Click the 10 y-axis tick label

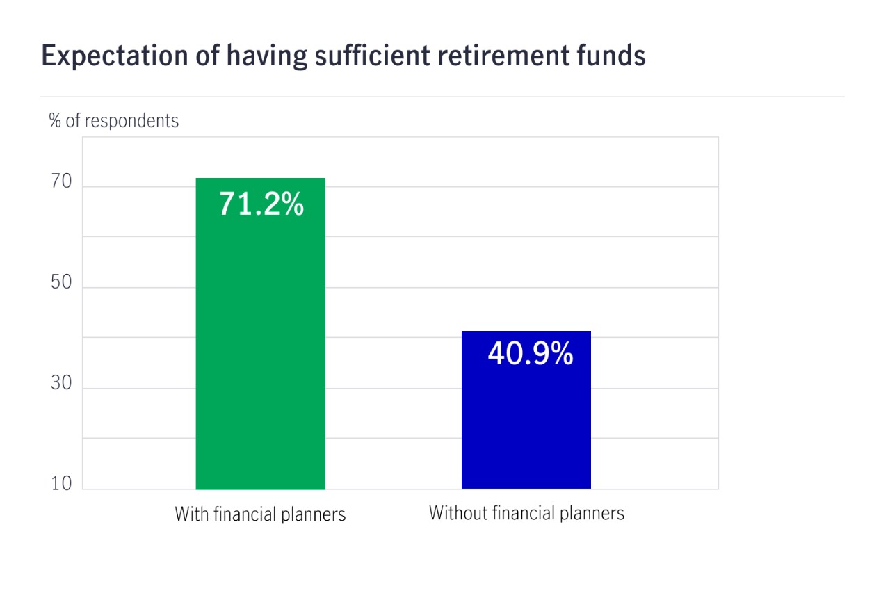coord(61,484)
